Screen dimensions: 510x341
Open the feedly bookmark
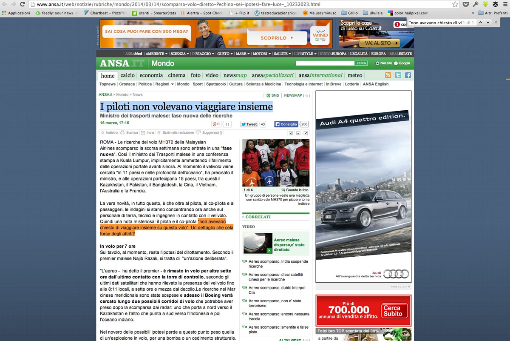coord(57,13)
